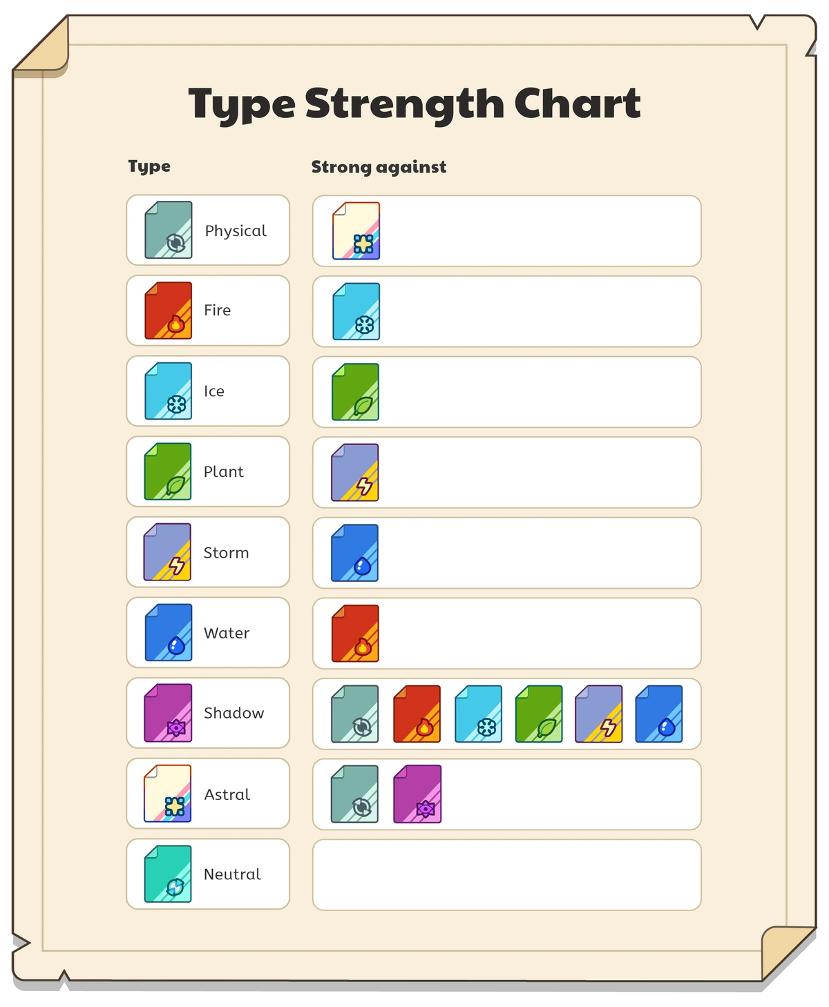Select the Shadow icon in the Astral row

(x=417, y=794)
